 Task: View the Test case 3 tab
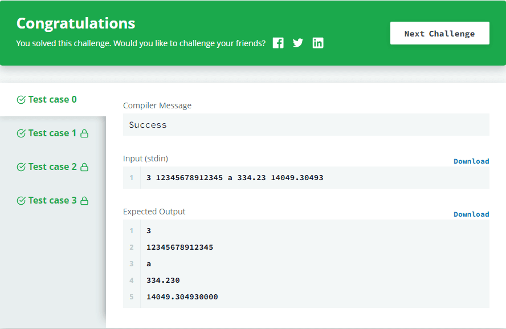(52, 201)
